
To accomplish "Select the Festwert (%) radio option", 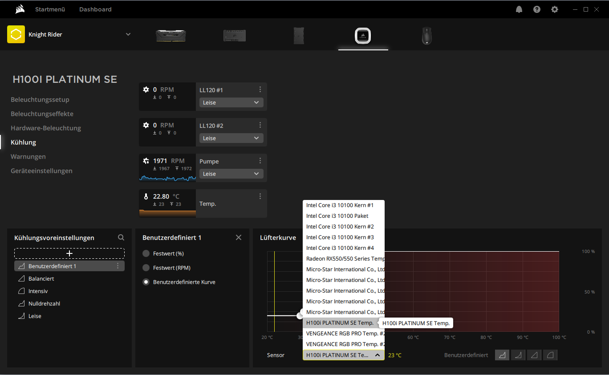I will [x=146, y=253].
